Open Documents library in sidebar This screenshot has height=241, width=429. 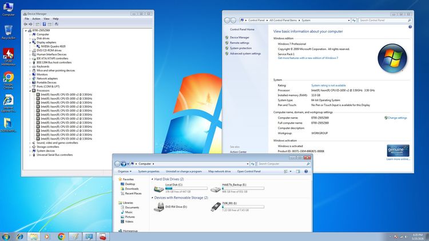click(132, 208)
